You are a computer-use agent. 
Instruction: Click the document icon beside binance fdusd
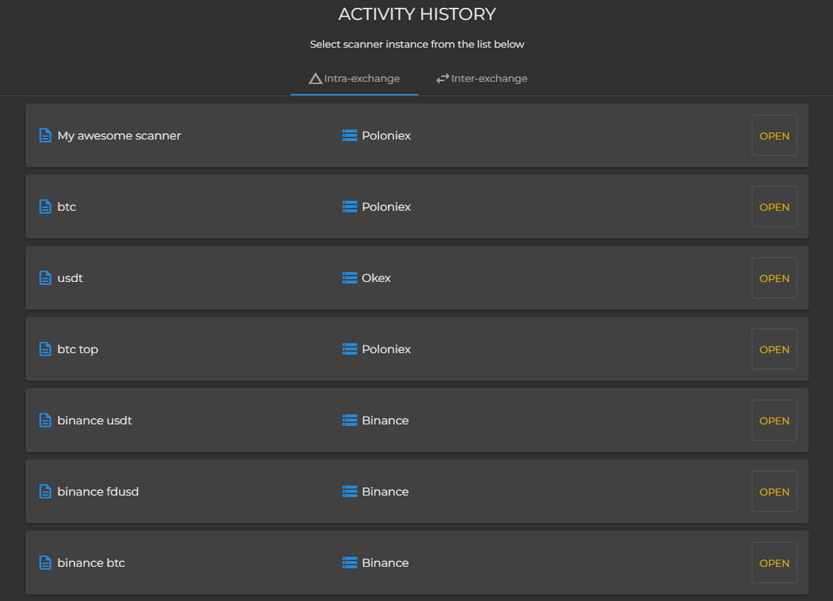click(x=45, y=491)
